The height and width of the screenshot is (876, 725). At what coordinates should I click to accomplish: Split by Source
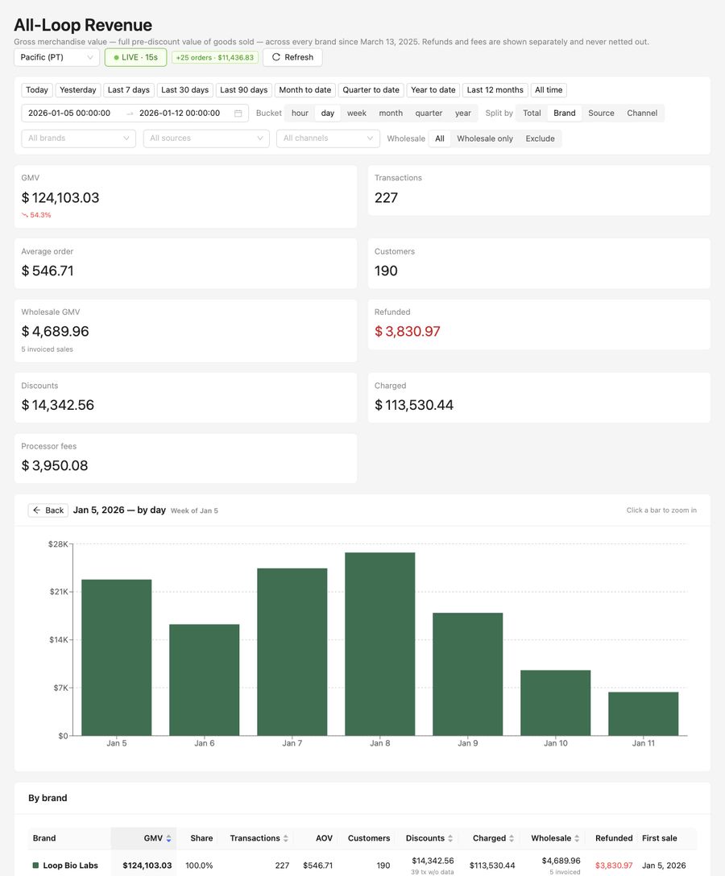[602, 113]
